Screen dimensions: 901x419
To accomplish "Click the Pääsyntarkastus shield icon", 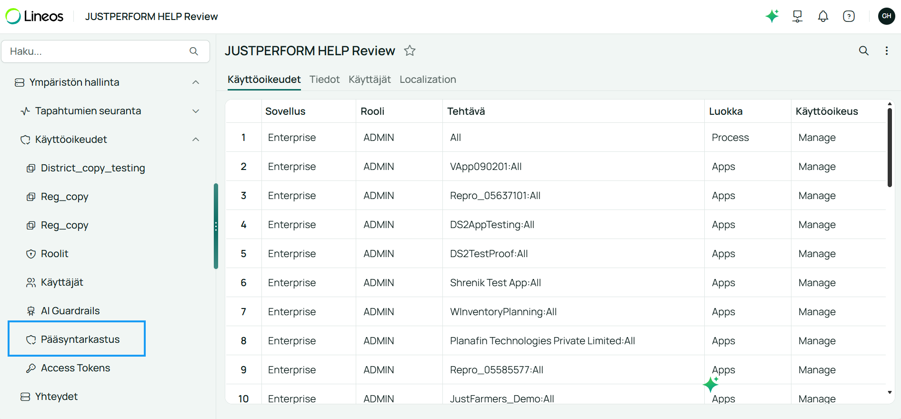I will point(31,339).
